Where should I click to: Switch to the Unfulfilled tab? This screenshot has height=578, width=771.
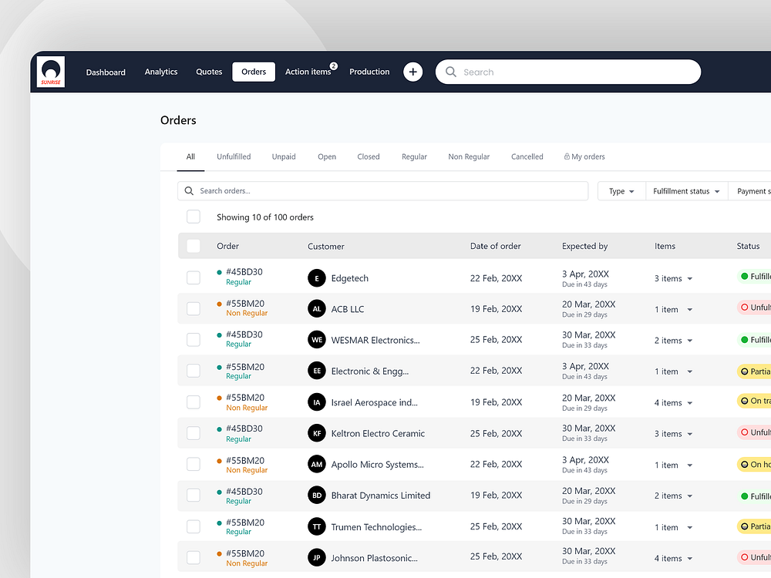pos(234,156)
